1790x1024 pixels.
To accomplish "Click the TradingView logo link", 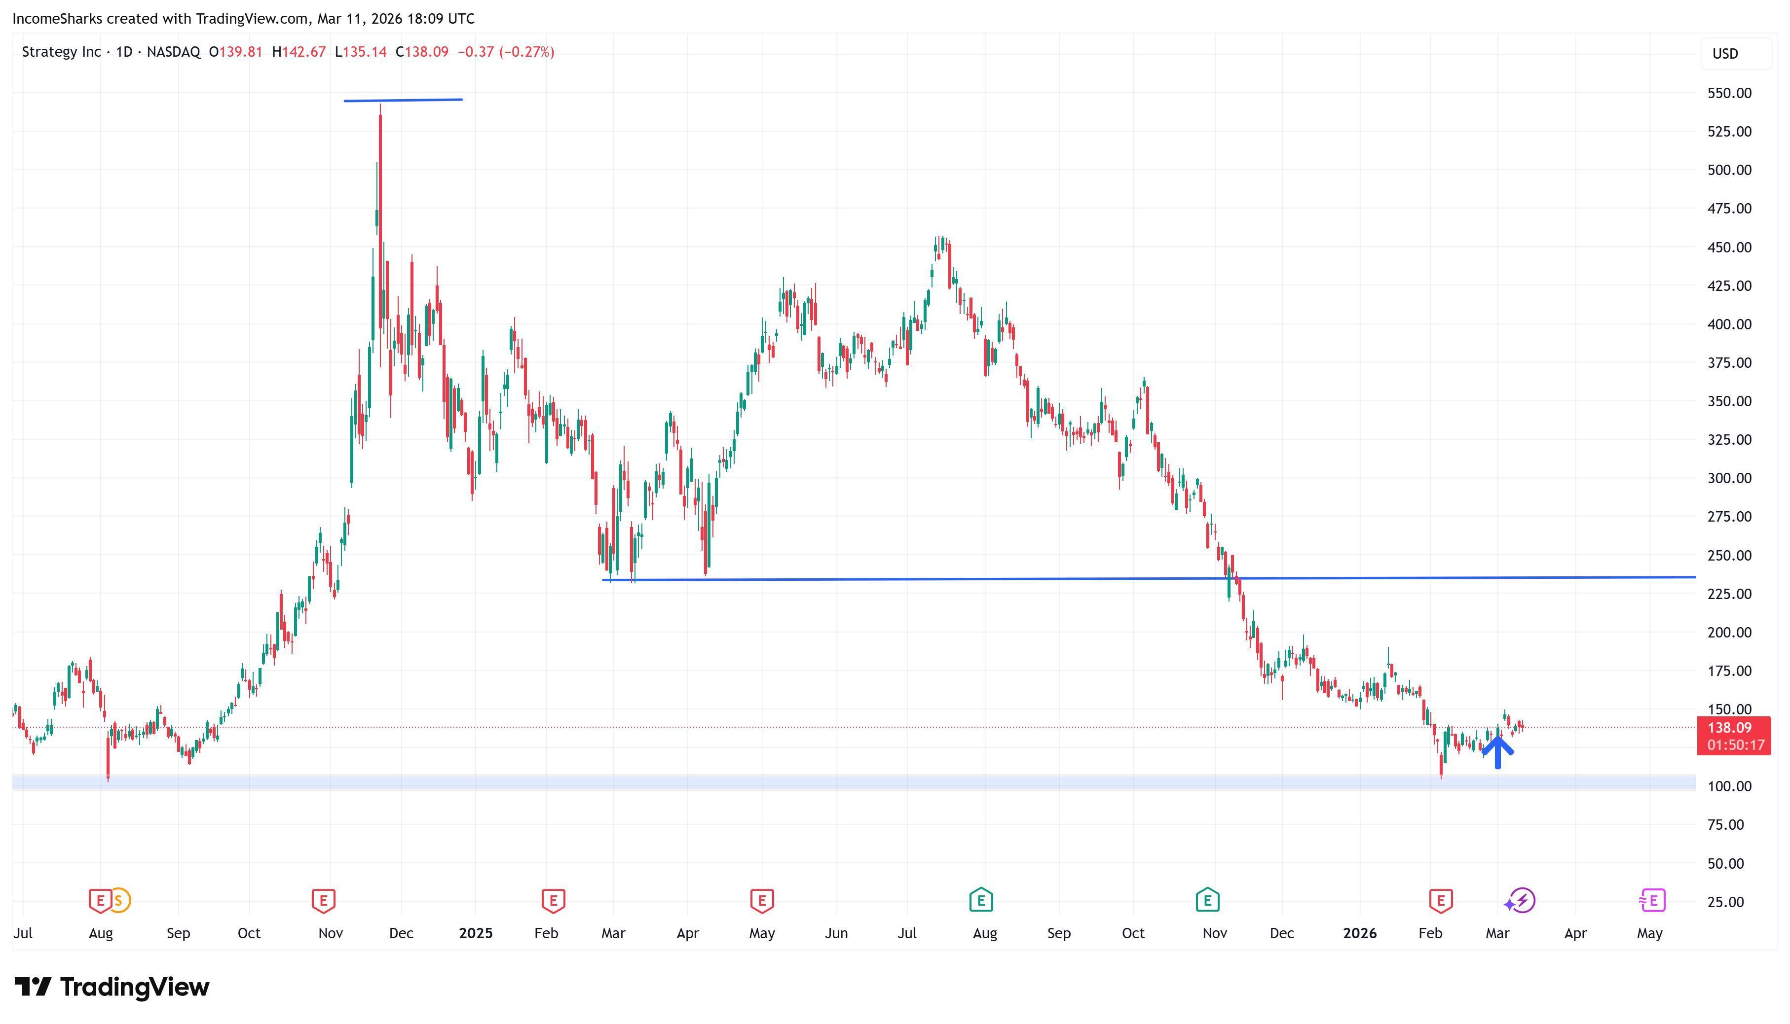I will (112, 987).
